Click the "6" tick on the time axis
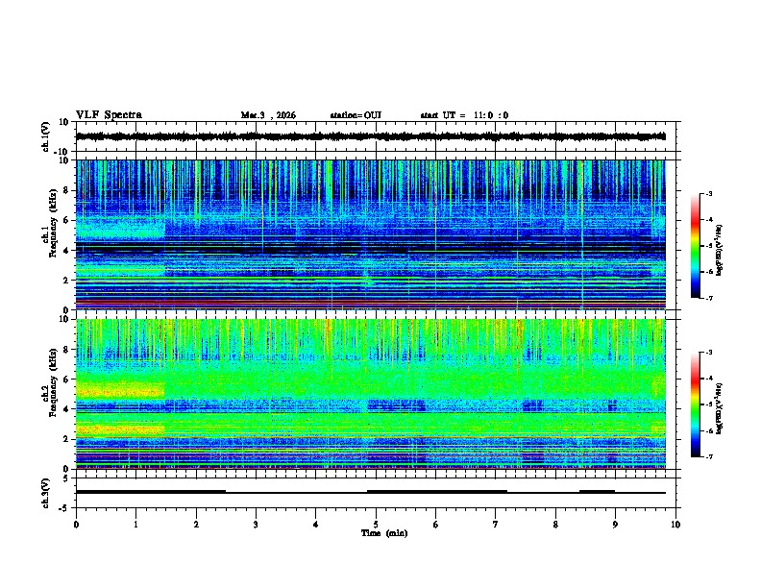Screen dimensions: 761x588 [436, 525]
